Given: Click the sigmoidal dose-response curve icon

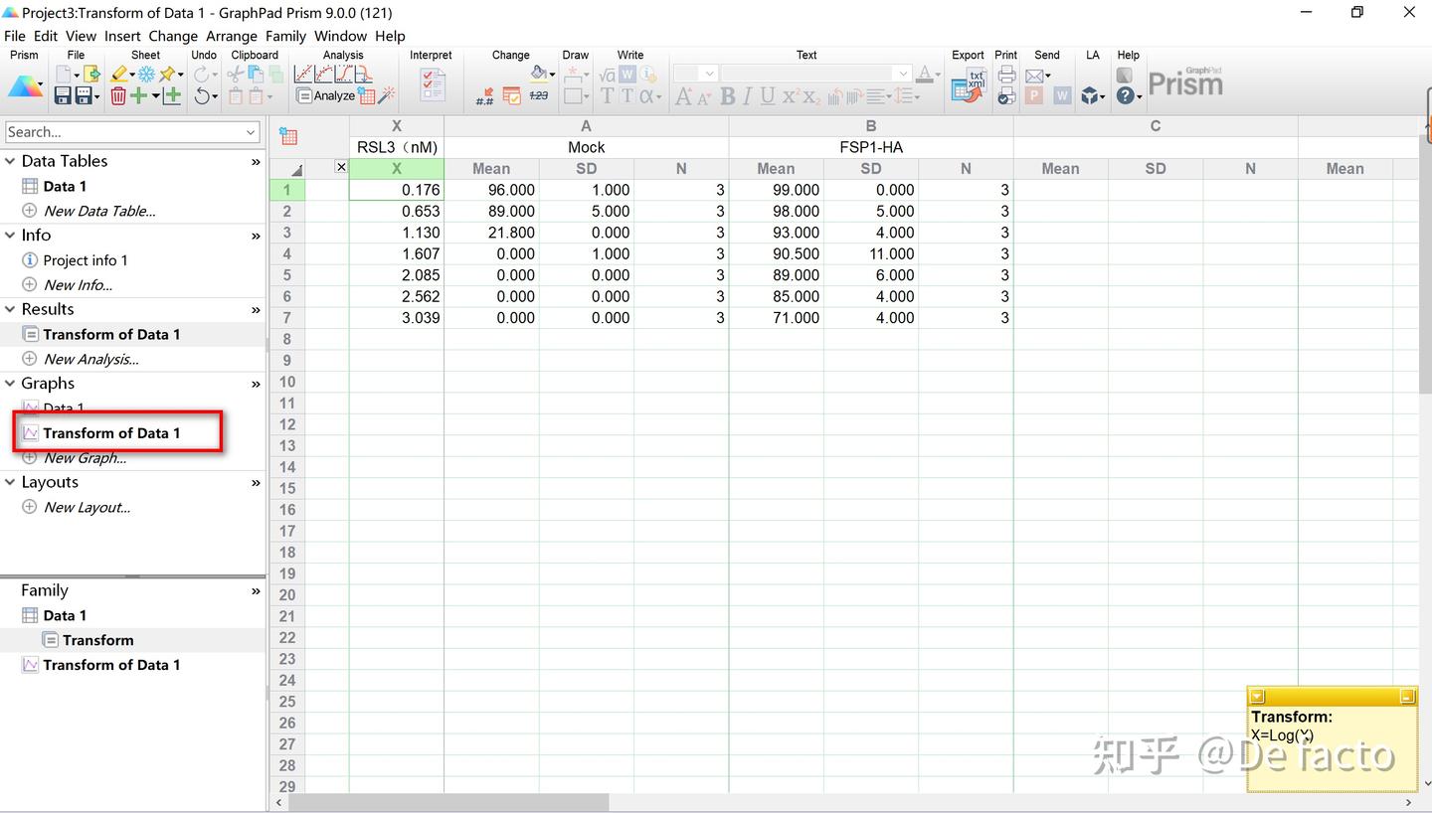Looking at the screenshot, I should [343, 74].
